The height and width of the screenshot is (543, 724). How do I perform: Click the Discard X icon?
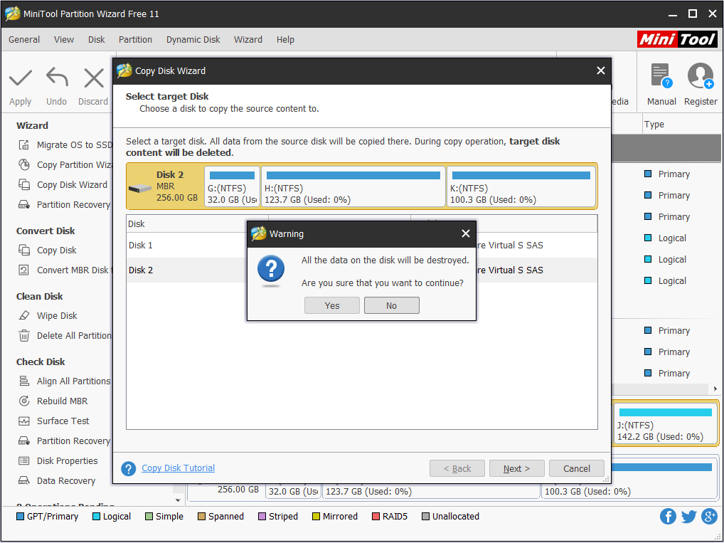pos(94,78)
